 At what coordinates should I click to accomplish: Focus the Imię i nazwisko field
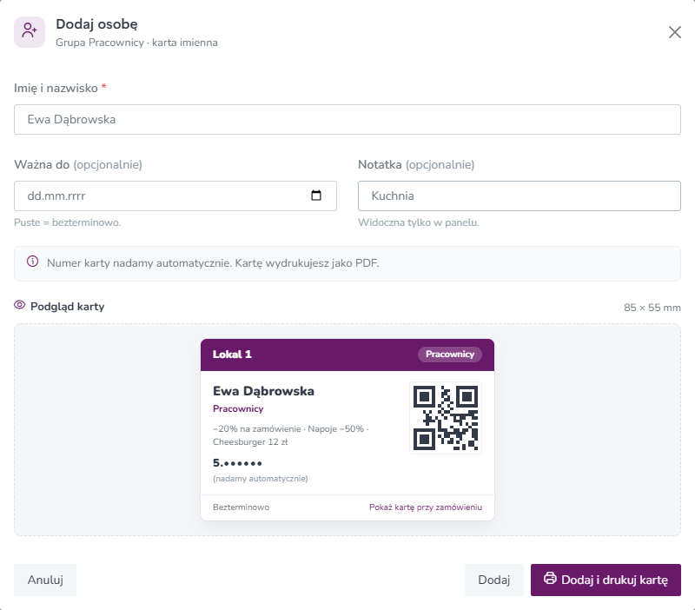347,120
